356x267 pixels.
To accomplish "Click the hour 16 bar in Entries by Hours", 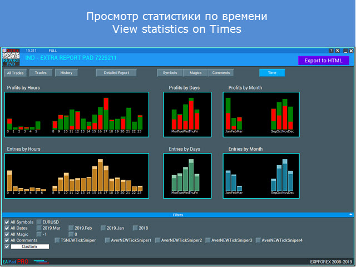I will [x=100, y=175].
